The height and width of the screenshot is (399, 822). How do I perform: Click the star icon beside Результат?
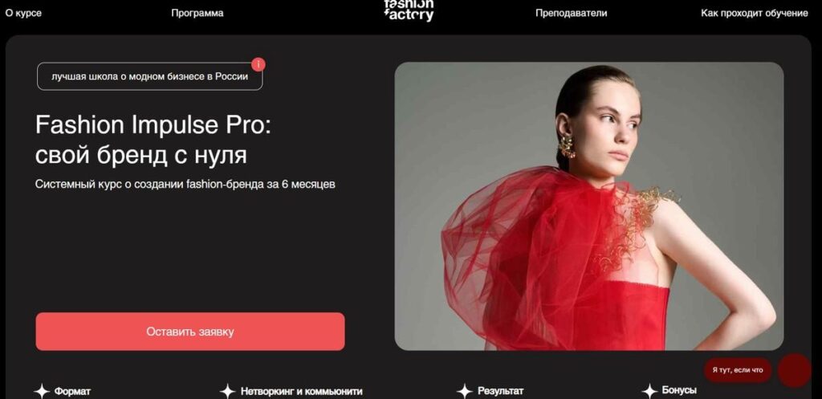(x=465, y=391)
